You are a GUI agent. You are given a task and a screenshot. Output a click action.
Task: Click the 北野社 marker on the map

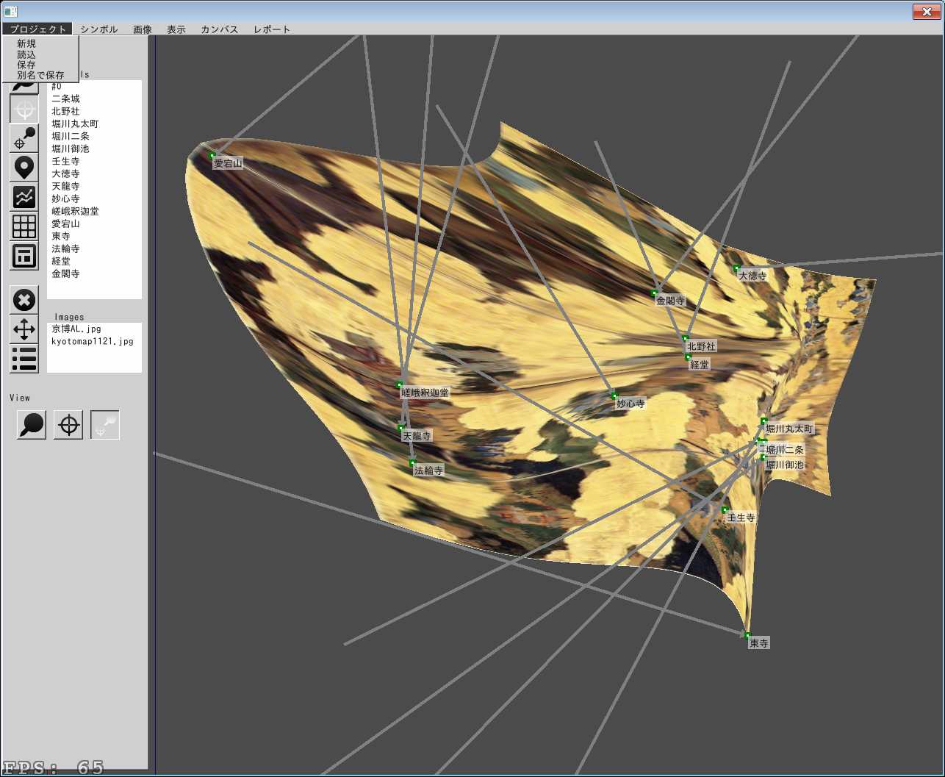pos(686,338)
